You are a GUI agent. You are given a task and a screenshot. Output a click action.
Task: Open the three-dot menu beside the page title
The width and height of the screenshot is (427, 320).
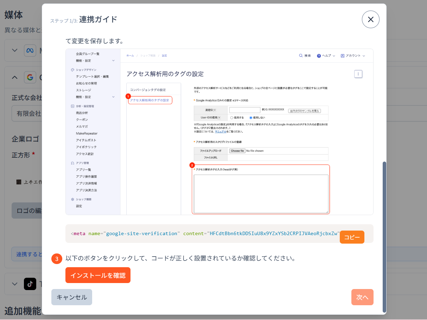[358, 74]
